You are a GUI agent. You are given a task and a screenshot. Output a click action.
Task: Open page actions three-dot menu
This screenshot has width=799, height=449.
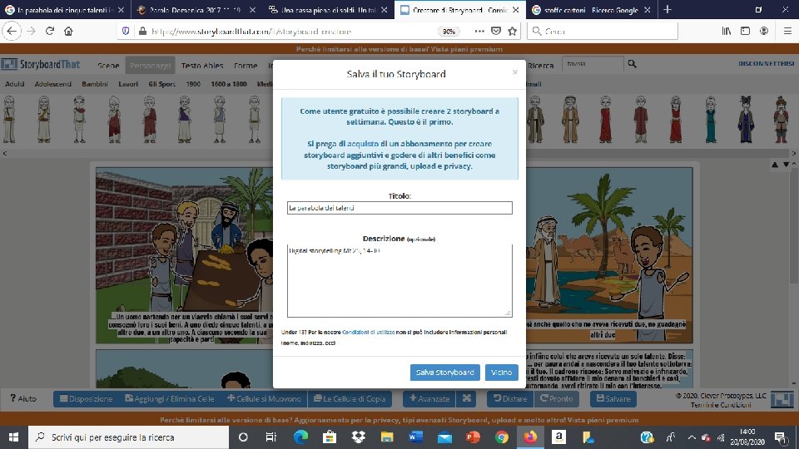tap(479, 31)
